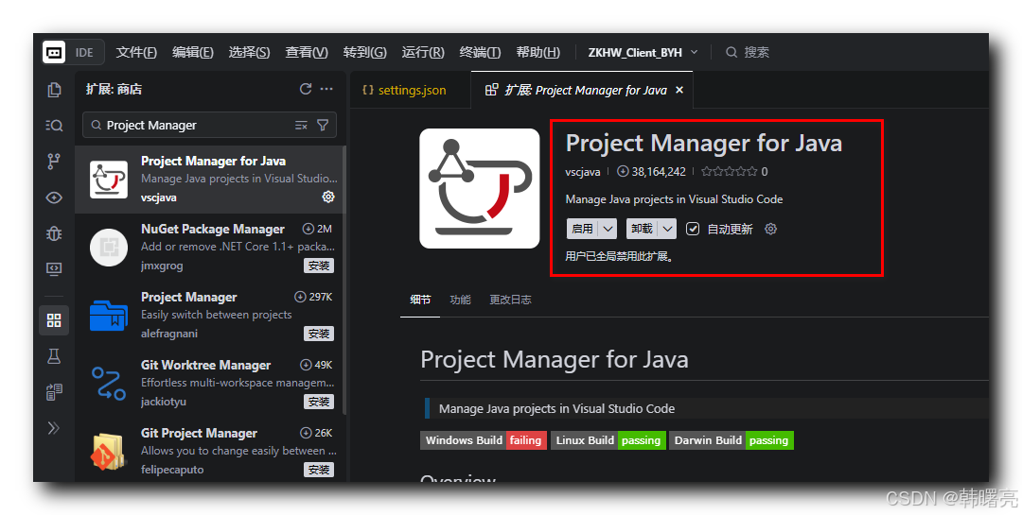Viewport: 1022px width, 515px height.
Task: Open the Terminal menu 终端(T)
Action: (x=480, y=52)
